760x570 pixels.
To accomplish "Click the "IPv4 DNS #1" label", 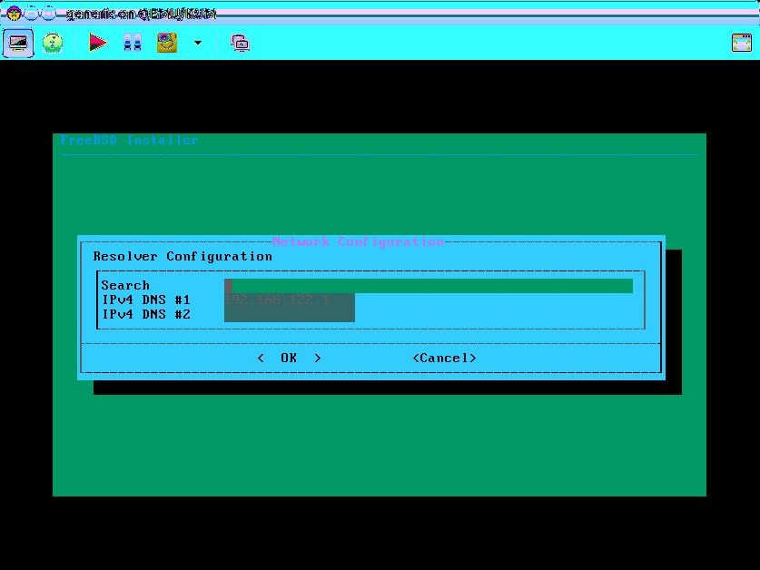I will click(x=146, y=300).
